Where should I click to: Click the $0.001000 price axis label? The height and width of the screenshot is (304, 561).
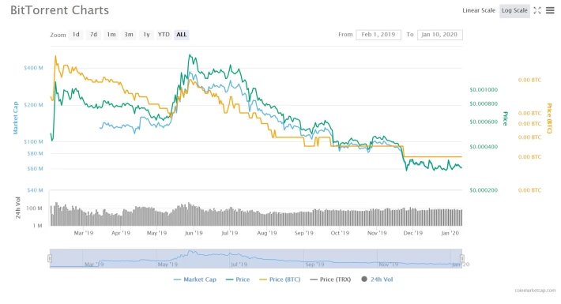coord(484,89)
